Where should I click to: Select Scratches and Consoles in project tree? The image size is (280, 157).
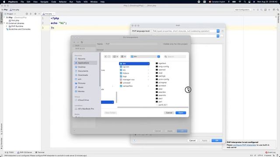(18, 29)
